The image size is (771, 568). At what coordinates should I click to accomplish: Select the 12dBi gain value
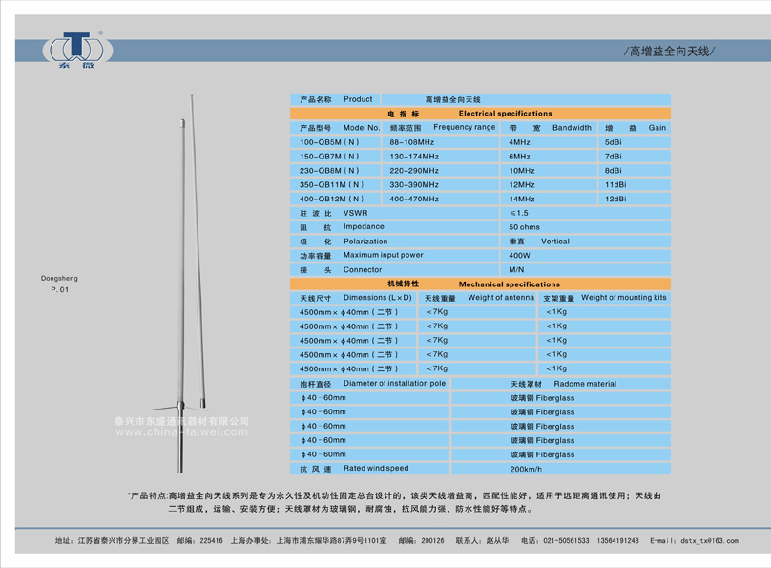click(615, 200)
